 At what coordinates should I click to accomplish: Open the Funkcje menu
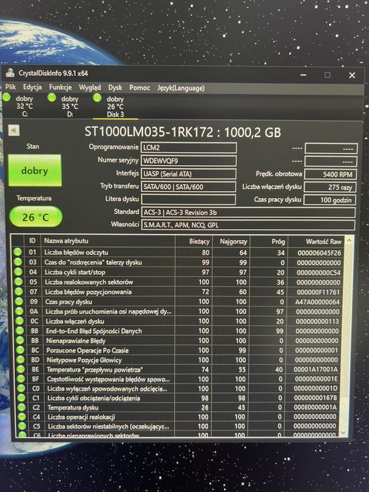point(60,87)
